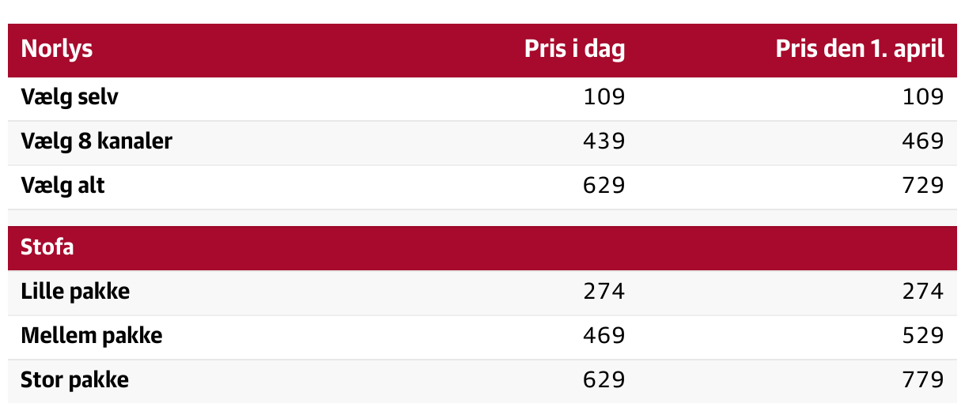The height and width of the screenshot is (411, 965).
Task: Select the "Stor pakke" row label
Action: tap(74, 380)
